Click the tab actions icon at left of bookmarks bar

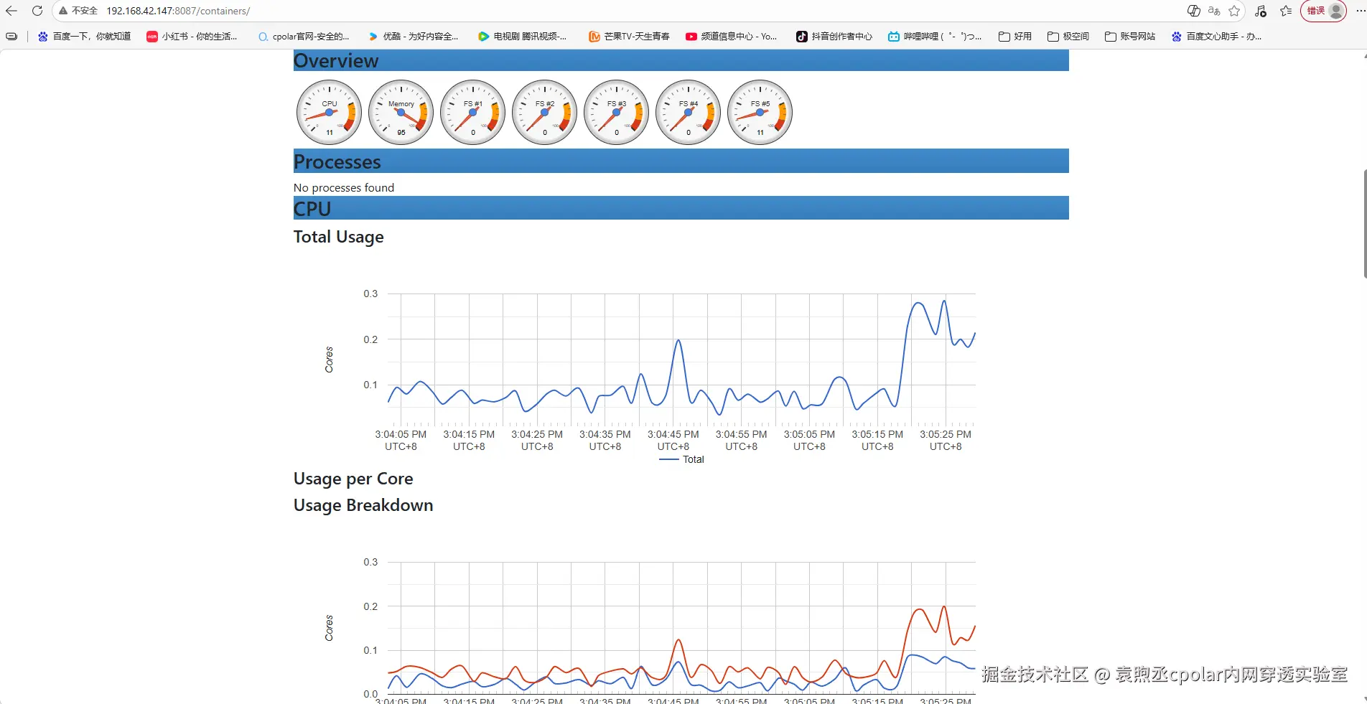11,36
